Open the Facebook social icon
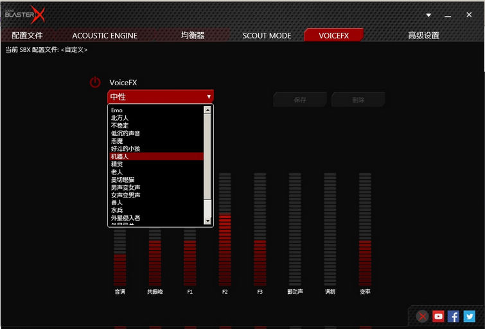Screen dimensions: 485x329 coord(453,316)
